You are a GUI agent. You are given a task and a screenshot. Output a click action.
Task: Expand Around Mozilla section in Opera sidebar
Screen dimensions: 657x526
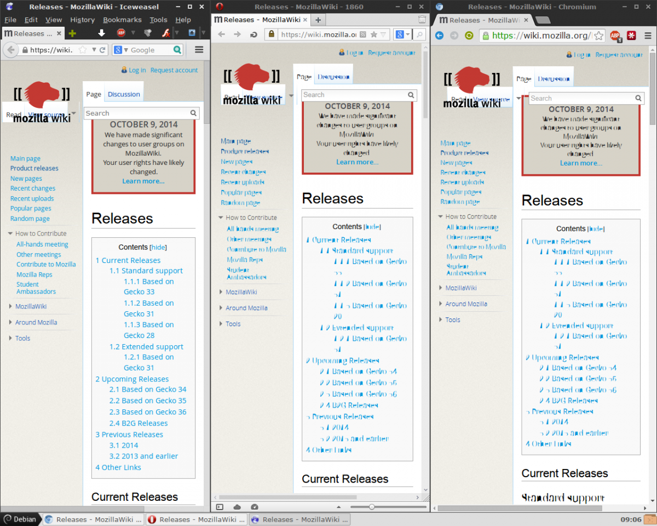coord(221,308)
